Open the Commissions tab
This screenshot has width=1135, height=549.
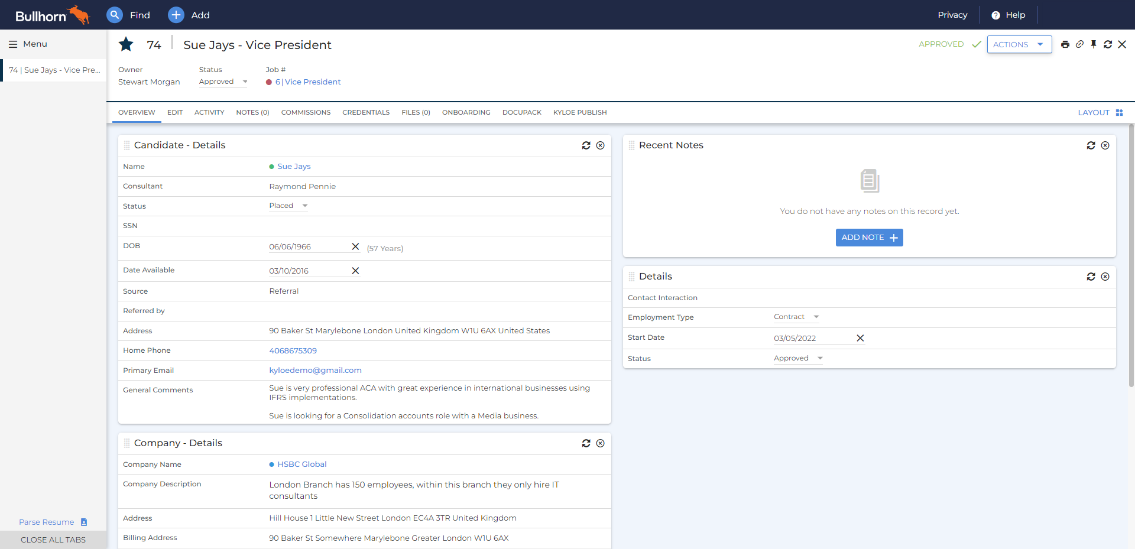[x=306, y=112]
